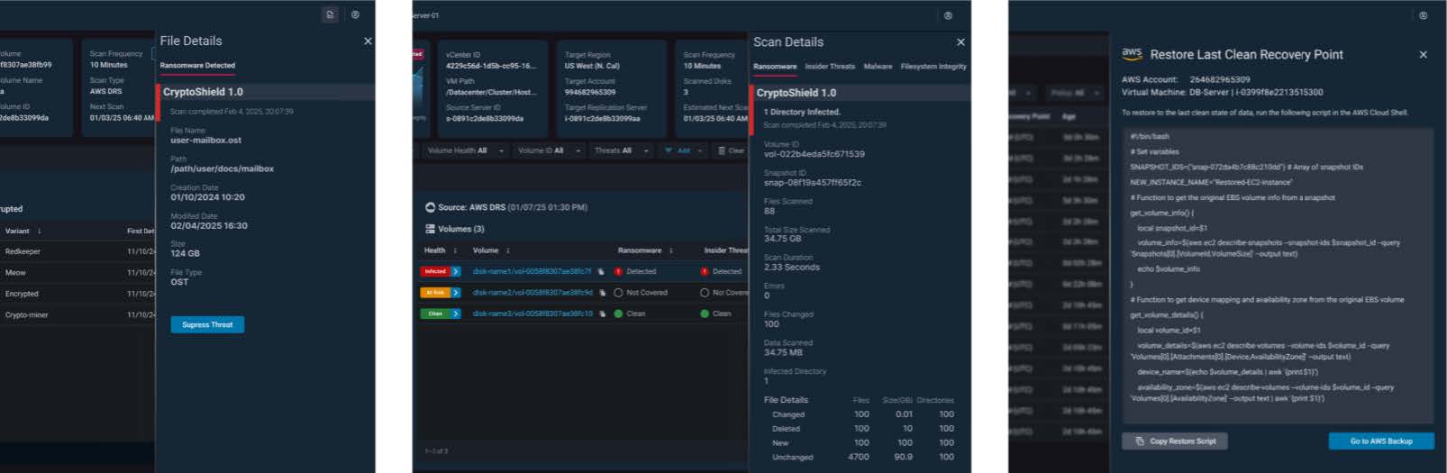Screen dimensions: 1447x473
Task: Select the Redkeeper variant row
Action: coord(77,251)
